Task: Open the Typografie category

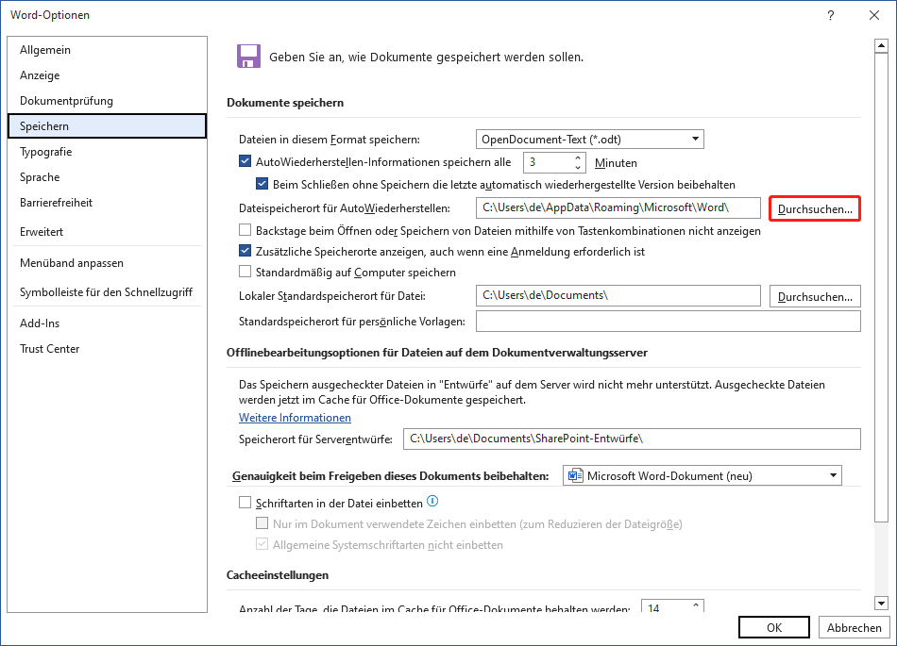Action: coord(107,151)
